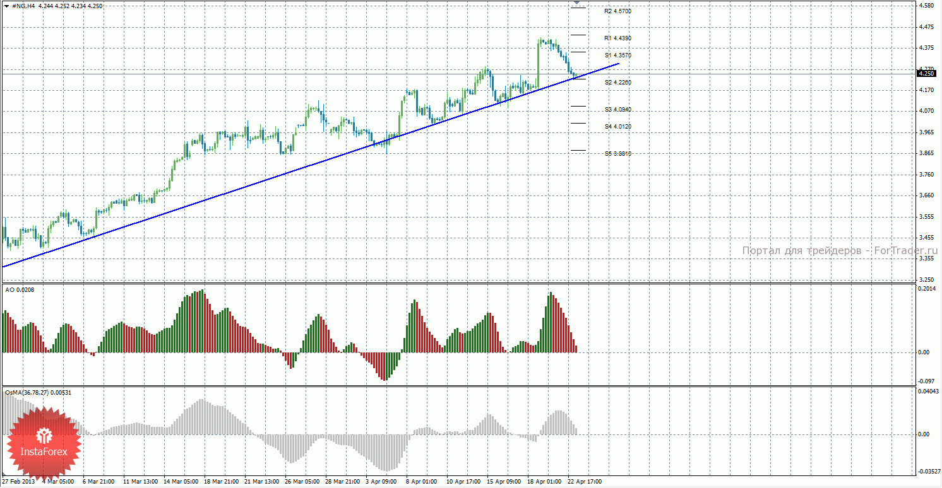942x488 pixels.
Task: Click the S1 4.3570 pivot label
Action: coord(617,55)
